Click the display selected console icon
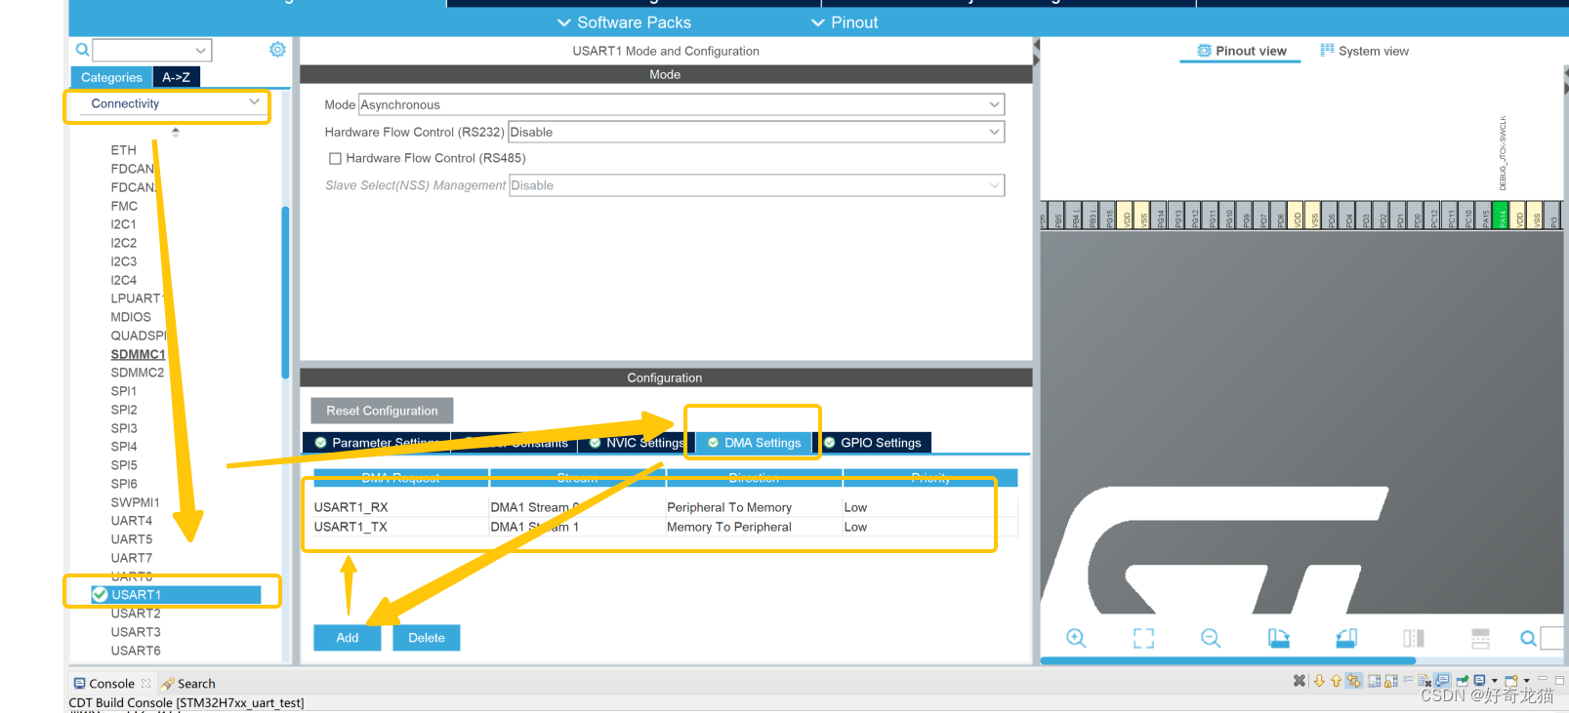Image resolution: width=1569 pixels, height=713 pixels. coord(1479,681)
